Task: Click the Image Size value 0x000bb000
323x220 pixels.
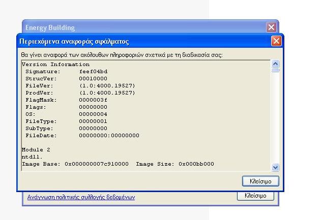Action: pyautogui.click(x=196, y=164)
